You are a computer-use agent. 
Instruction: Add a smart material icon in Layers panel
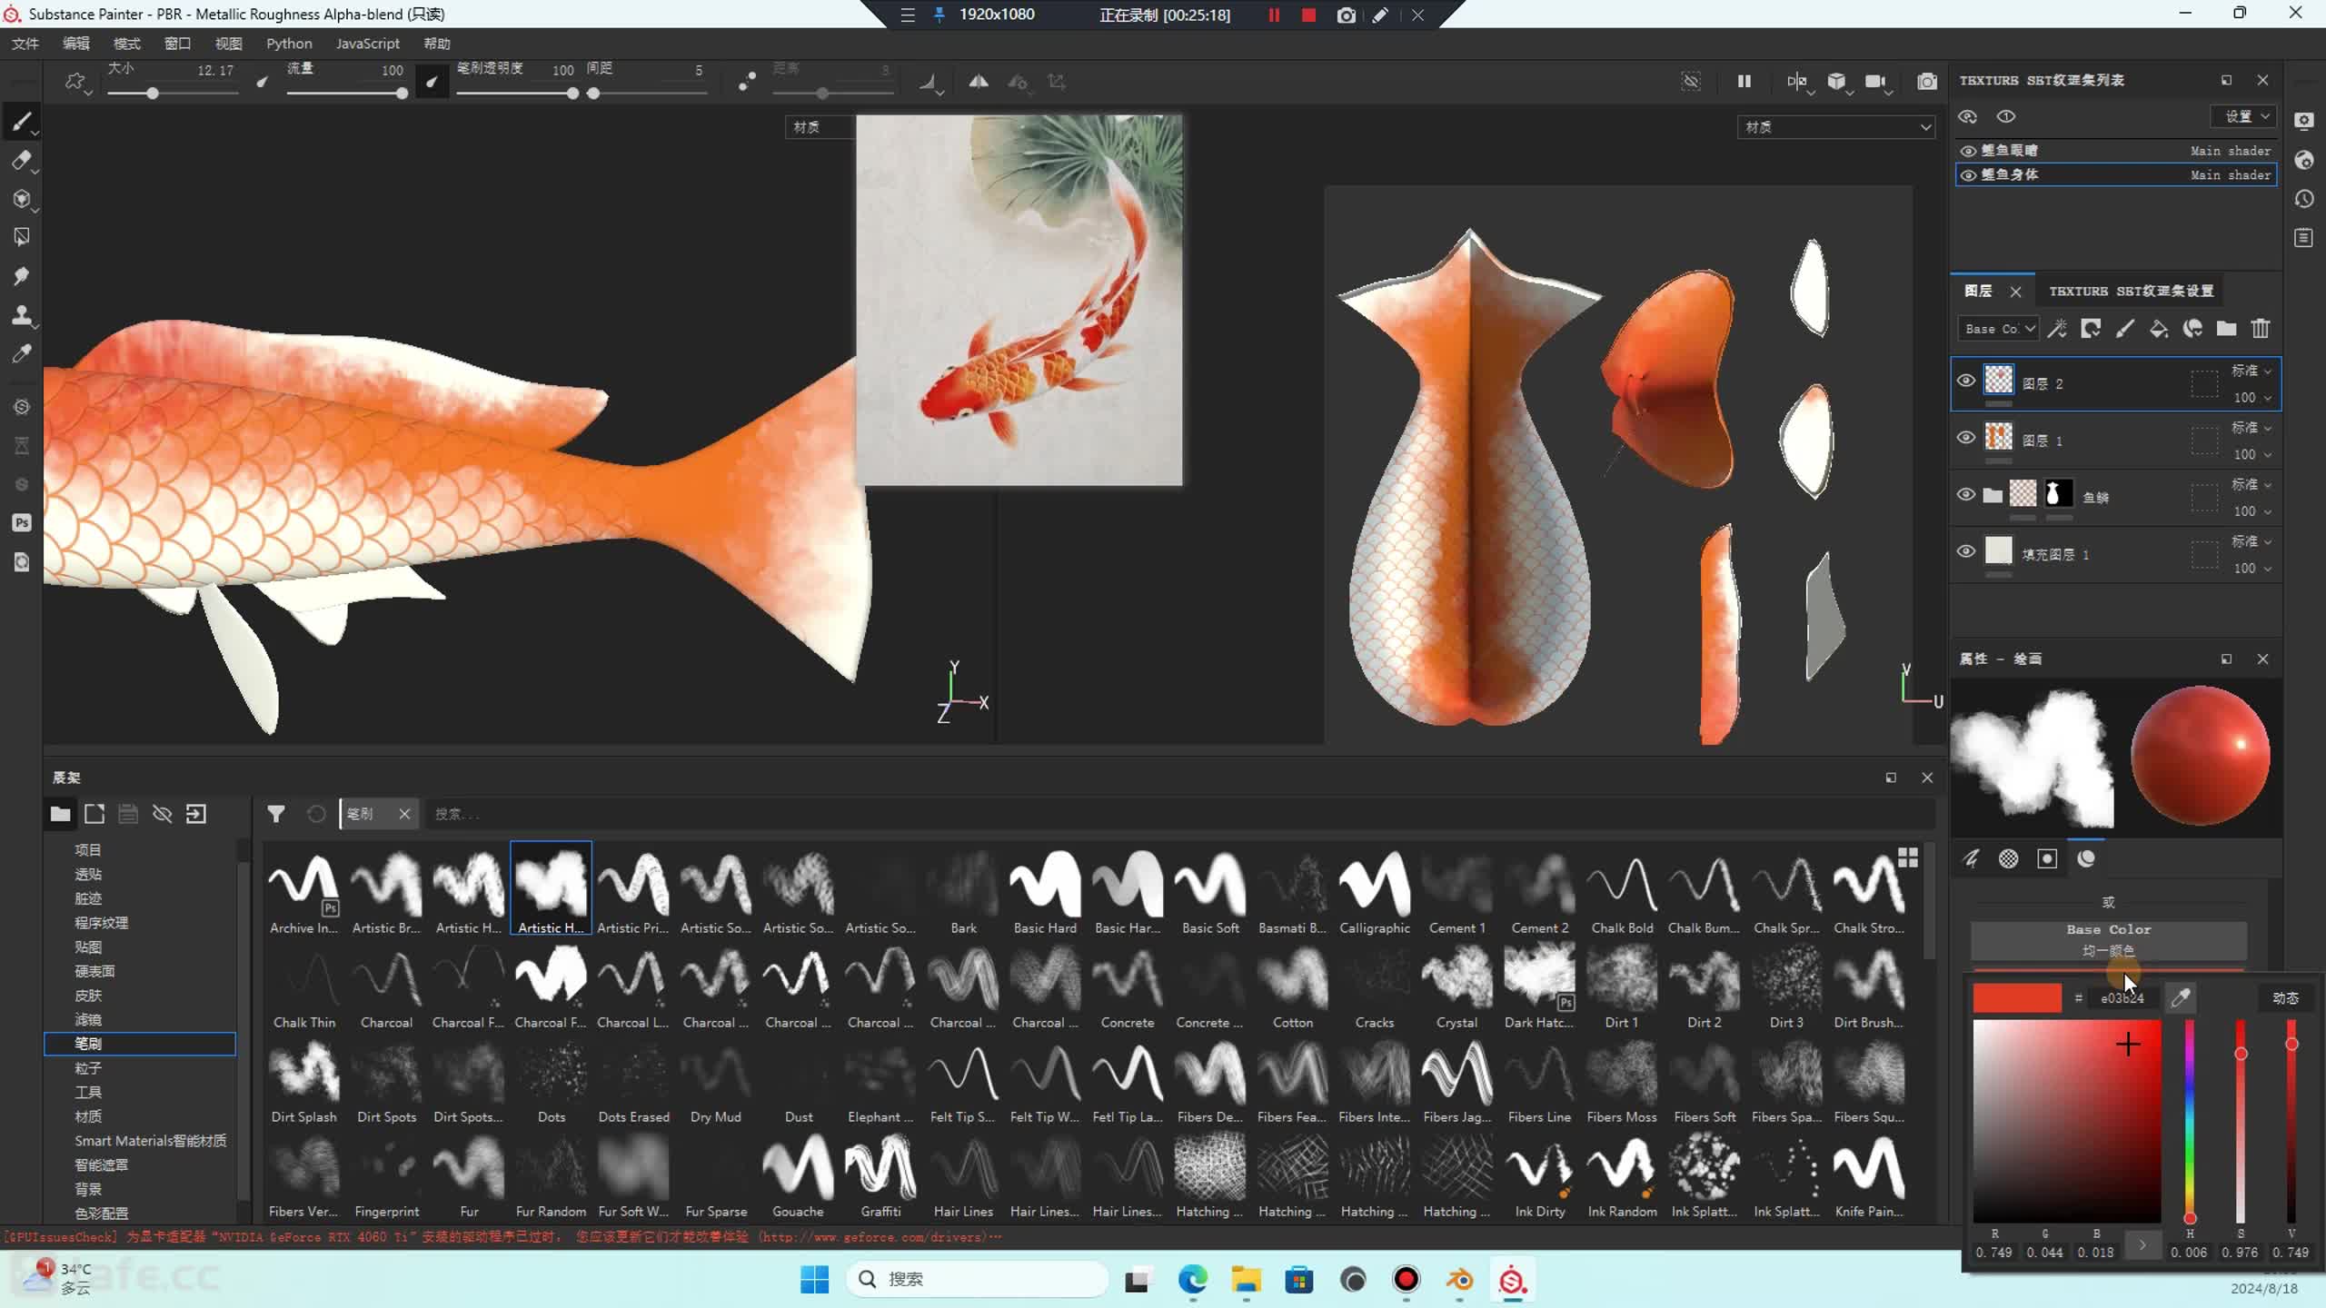(2192, 329)
